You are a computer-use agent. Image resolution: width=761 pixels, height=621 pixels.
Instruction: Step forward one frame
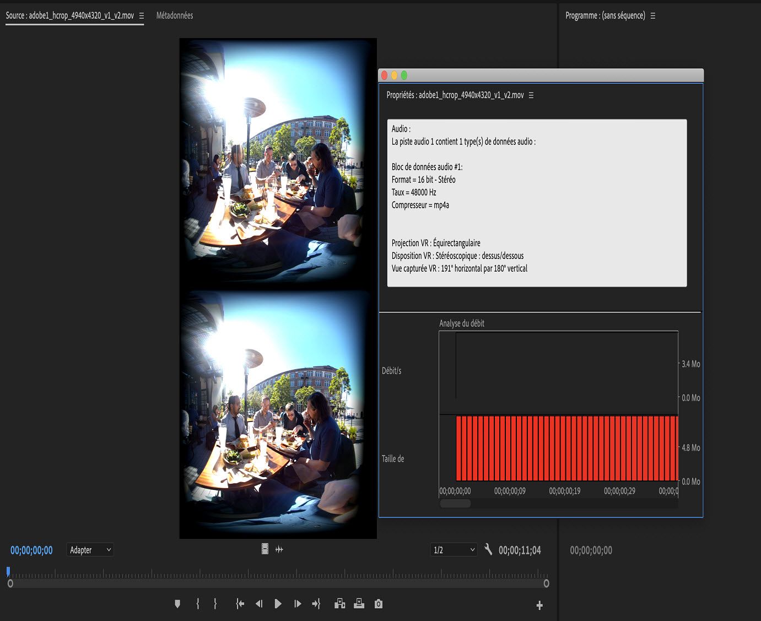[298, 604]
